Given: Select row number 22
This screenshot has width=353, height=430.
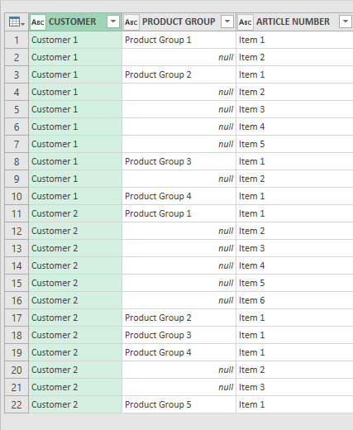Looking at the screenshot, I should click(17, 404).
